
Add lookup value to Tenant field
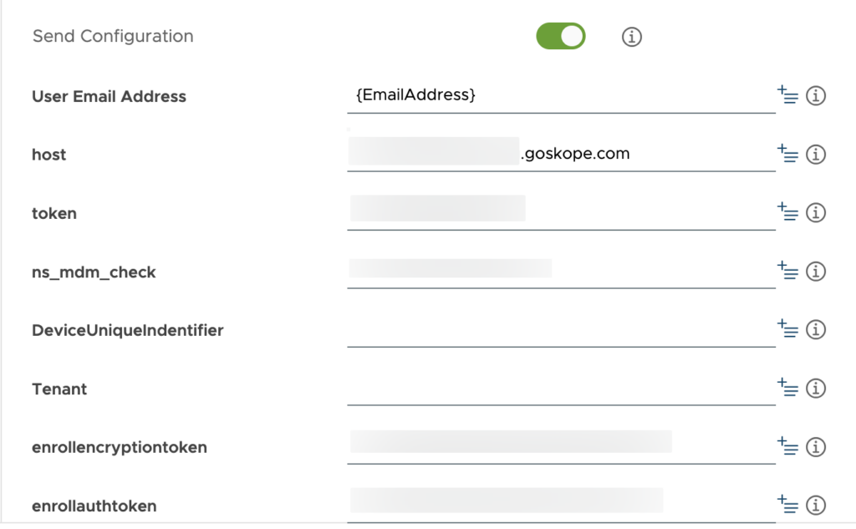pos(788,388)
